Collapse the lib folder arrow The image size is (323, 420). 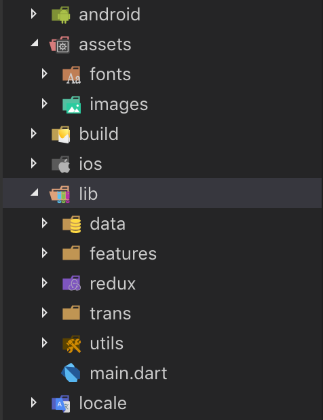[x=34, y=192]
